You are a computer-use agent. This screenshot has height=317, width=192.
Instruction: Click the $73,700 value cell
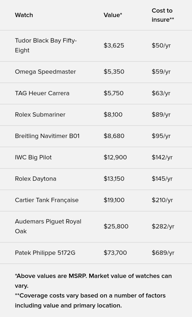point(115,253)
